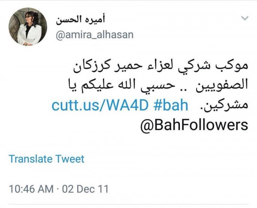Click the 02 Dec 11 date
Screen dimensions: 257x208
click(85, 189)
